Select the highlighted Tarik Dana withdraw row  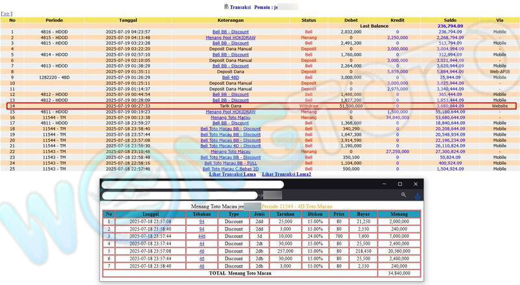click(x=260, y=106)
